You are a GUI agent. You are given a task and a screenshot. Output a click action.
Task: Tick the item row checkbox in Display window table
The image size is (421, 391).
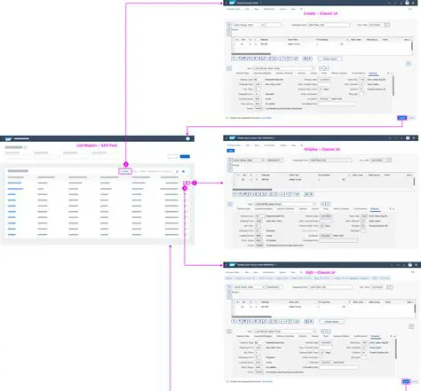point(234,179)
